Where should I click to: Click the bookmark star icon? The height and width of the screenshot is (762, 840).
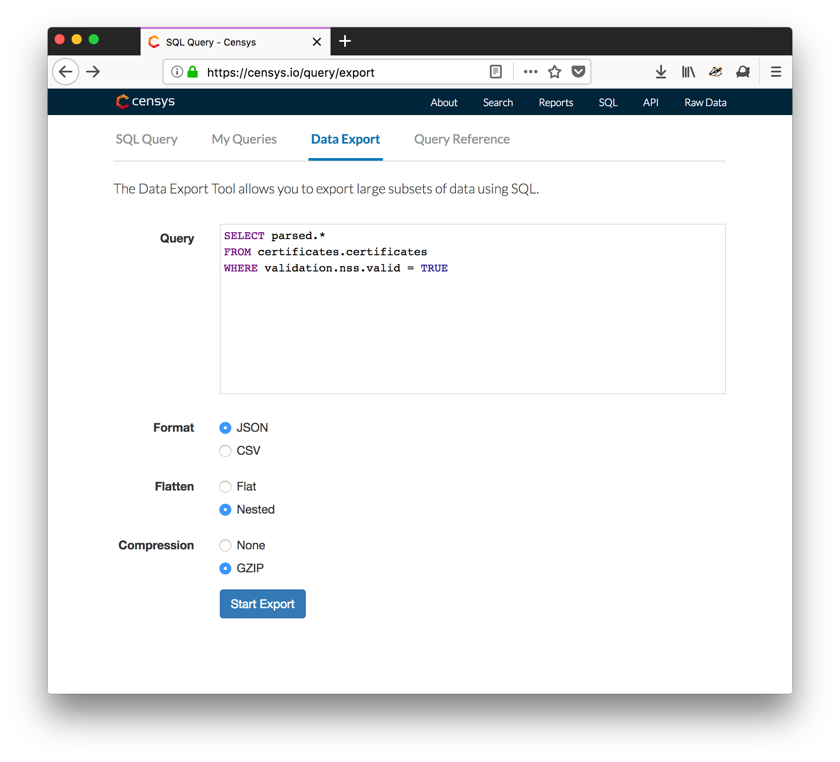(x=554, y=72)
